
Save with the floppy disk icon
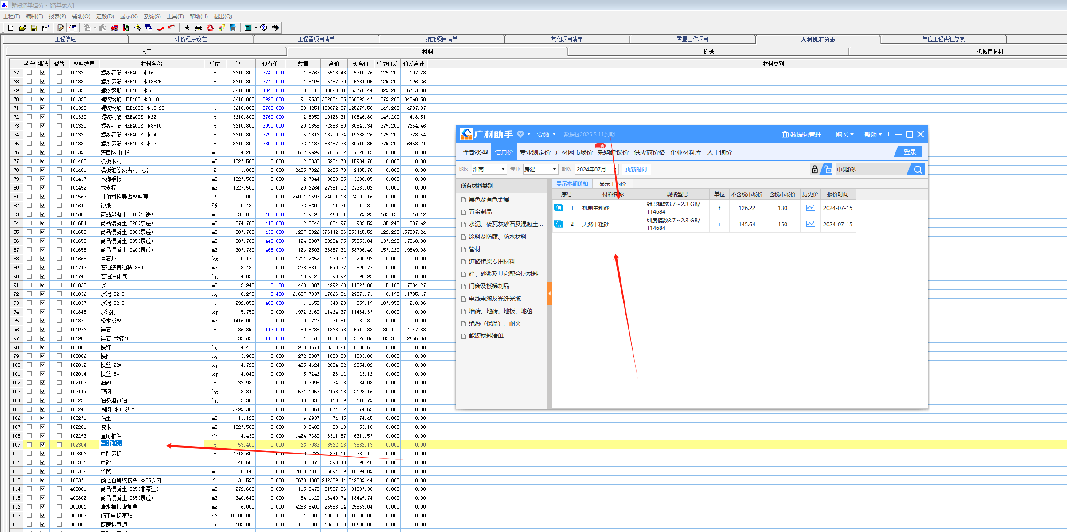[x=34, y=28]
